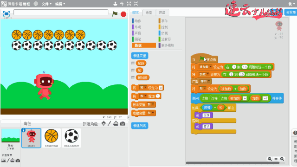The width and height of the screenshot is (297, 167).
Task: Paint a new sprite with the brush icon
Action: 110,123
